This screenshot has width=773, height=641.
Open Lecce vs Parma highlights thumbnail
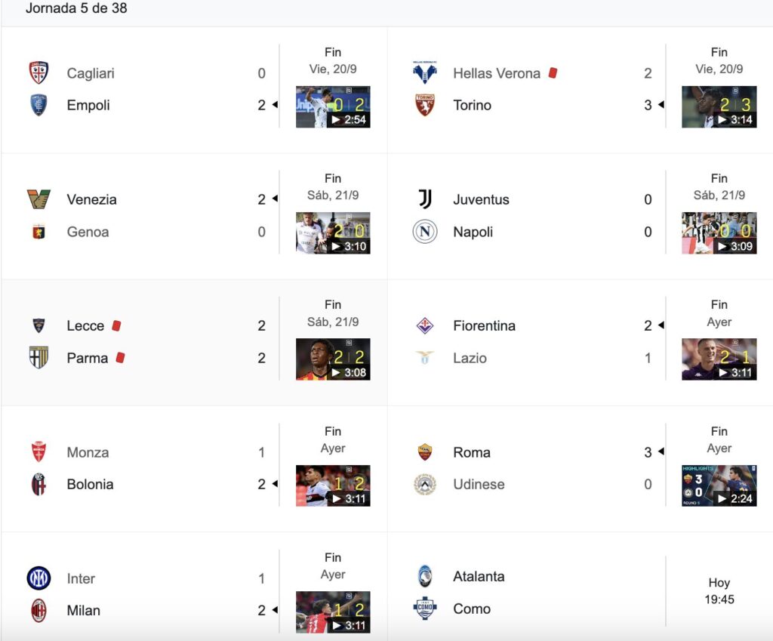tap(333, 359)
